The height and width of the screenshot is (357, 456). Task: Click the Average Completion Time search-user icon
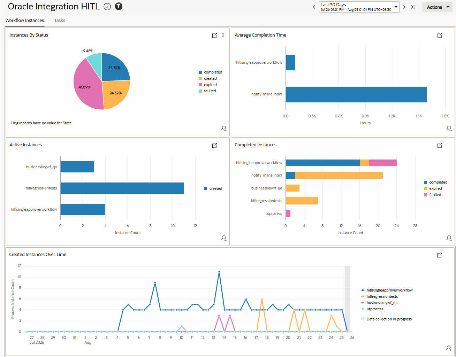coord(449,129)
